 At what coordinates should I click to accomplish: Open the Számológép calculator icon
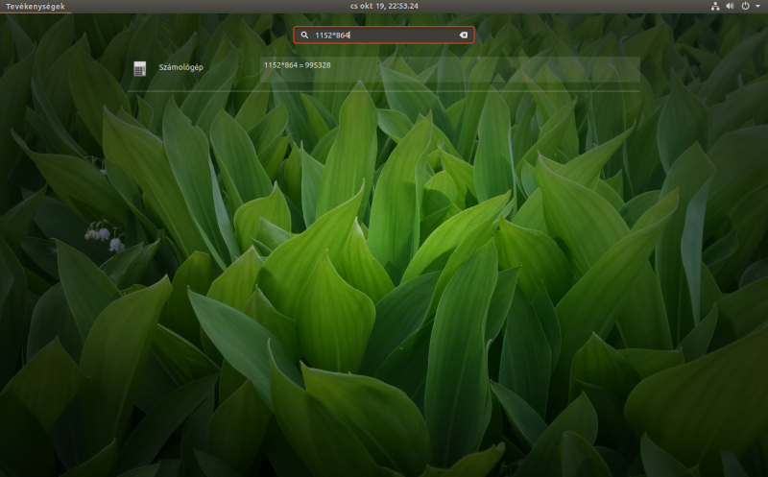click(x=139, y=68)
